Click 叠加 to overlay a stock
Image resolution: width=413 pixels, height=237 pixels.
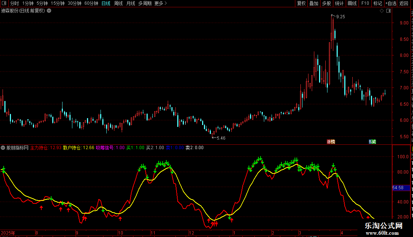click(314, 3)
